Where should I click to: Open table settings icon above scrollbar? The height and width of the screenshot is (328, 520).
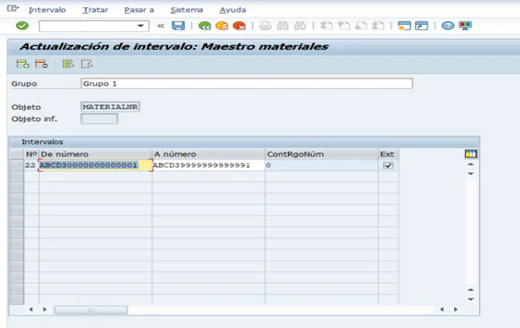(x=471, y=153)
